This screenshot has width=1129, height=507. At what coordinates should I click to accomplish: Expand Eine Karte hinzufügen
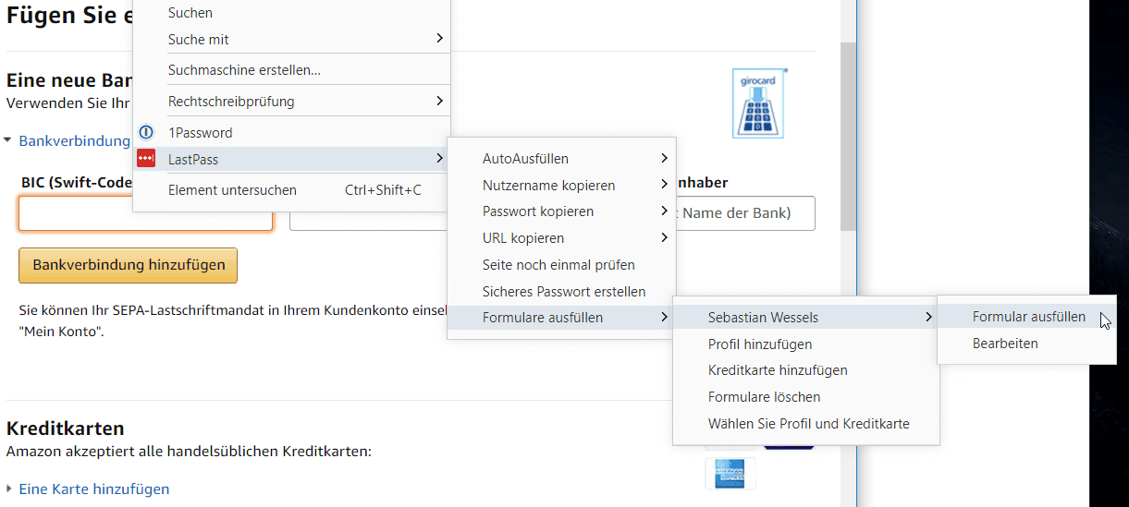click(x=93, y=489)
